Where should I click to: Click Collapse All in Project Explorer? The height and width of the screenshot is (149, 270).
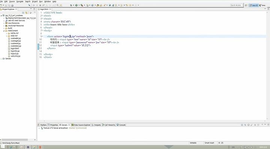[x=23, y=13]
